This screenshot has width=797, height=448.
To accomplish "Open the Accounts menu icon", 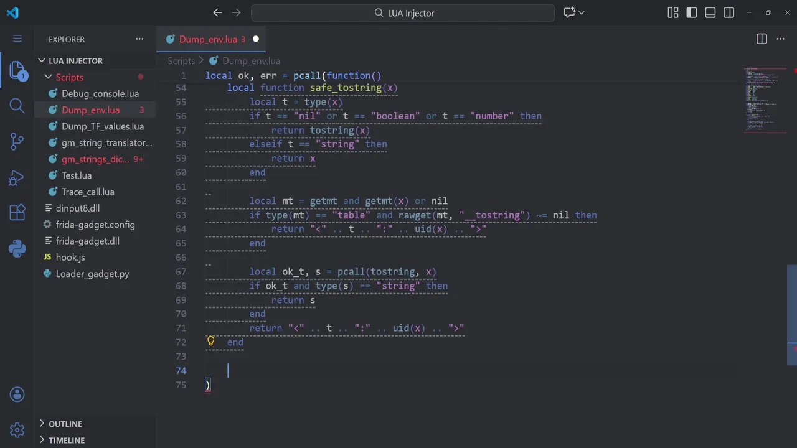I will (x=17, y=394).
